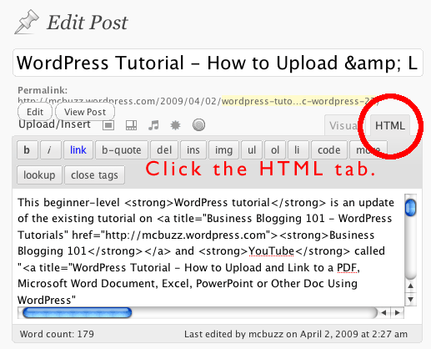The height and width of the screenshot is (349, 431).
Task: Click the horizontal scrollbar left arrow
Action: tap(383, 313)
